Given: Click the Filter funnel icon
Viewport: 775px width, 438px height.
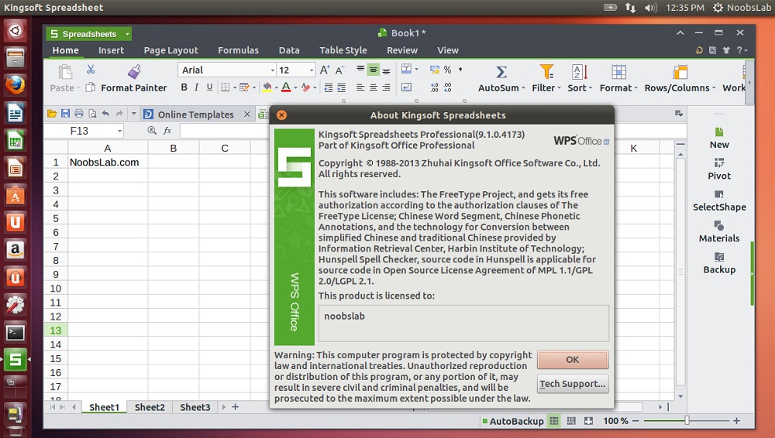Looking at the screenshot, I should 546,72.
